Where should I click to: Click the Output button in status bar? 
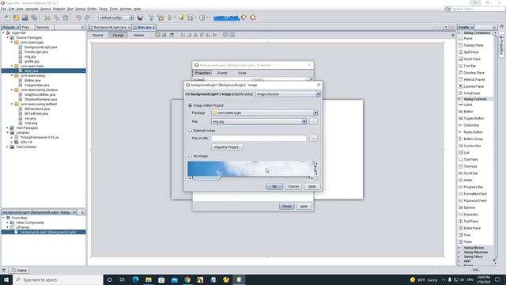pyautogui.click(x=19, y=270)
